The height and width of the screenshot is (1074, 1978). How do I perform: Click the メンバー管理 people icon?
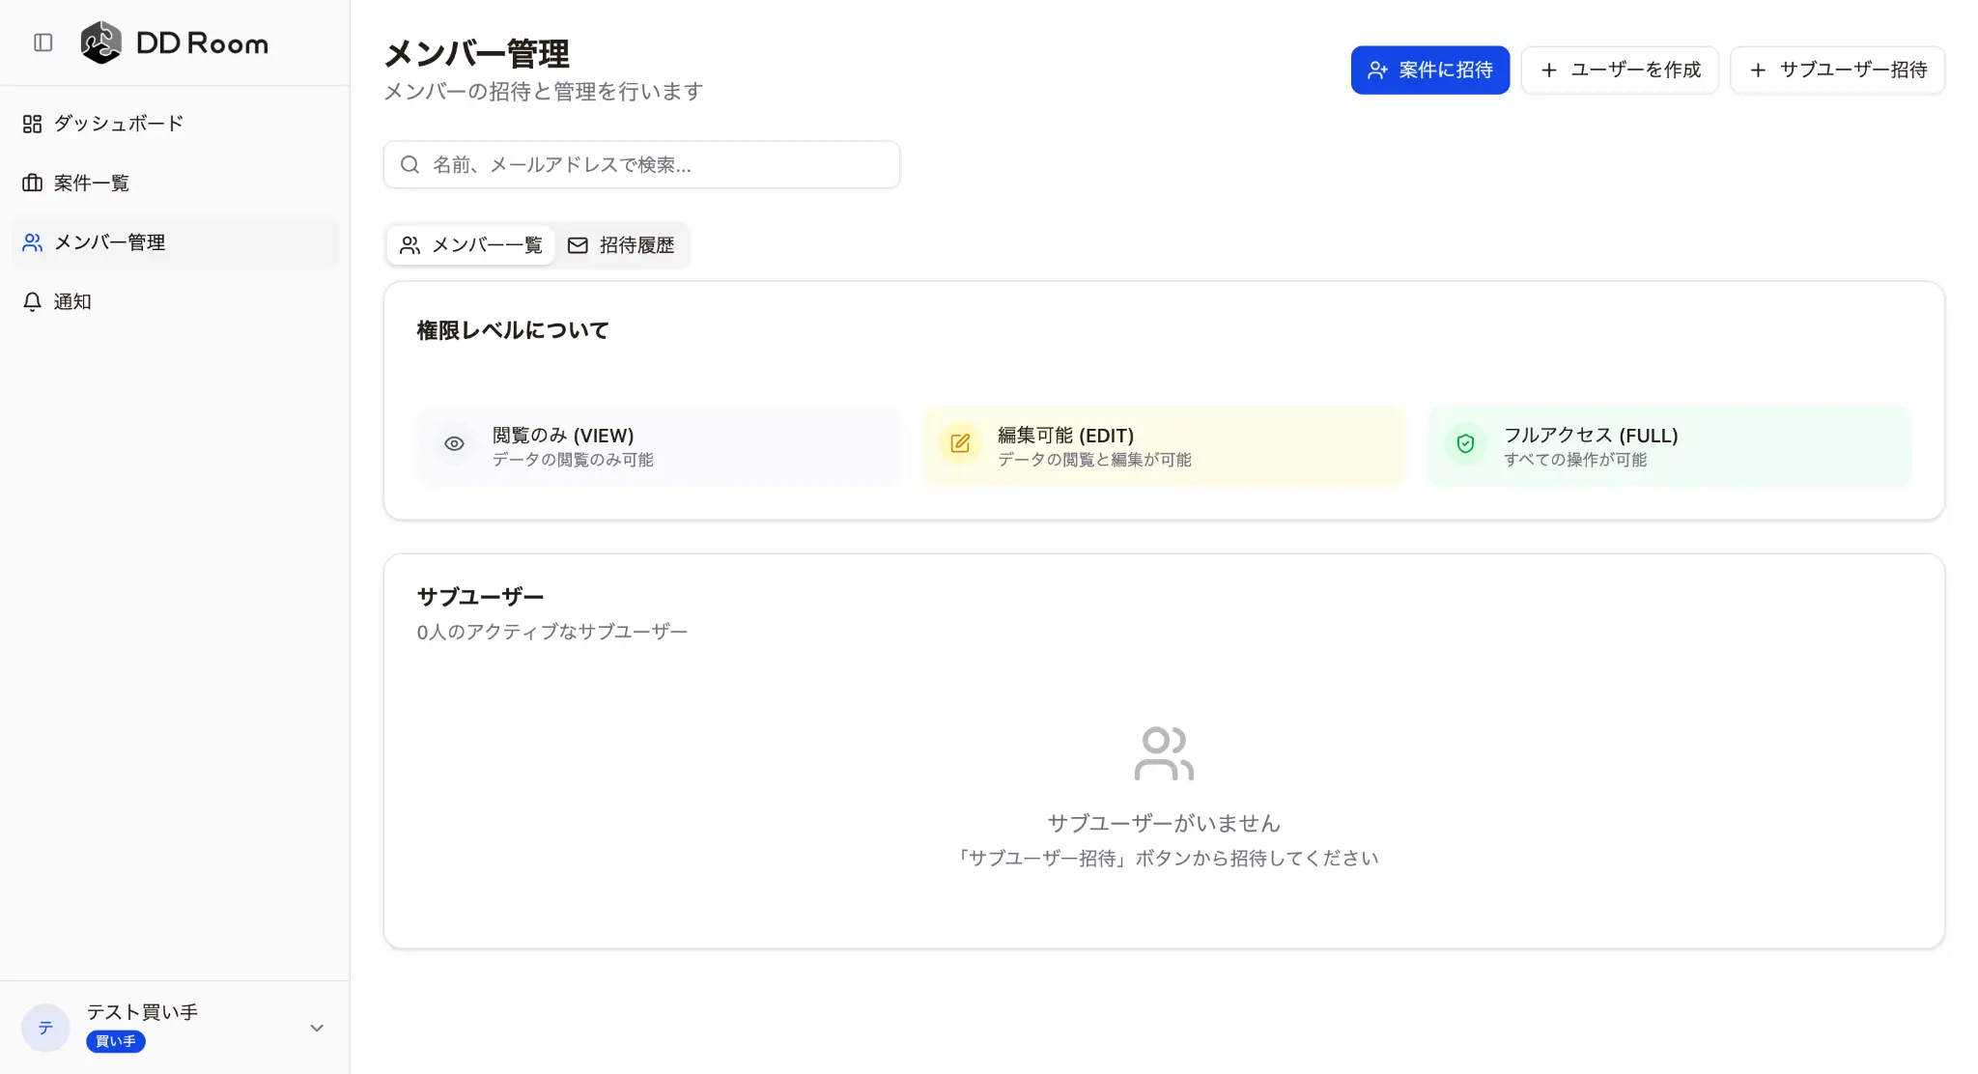coord(32,242)
